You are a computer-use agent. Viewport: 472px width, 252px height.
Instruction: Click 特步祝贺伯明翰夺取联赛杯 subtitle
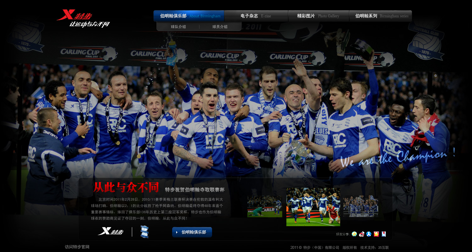pos(195,190)
